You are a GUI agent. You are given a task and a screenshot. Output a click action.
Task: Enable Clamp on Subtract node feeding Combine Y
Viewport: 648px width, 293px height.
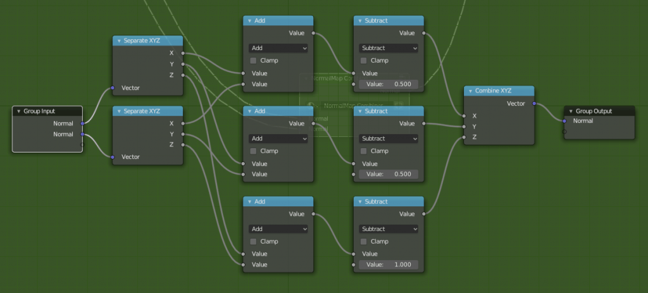click(364, 151)
